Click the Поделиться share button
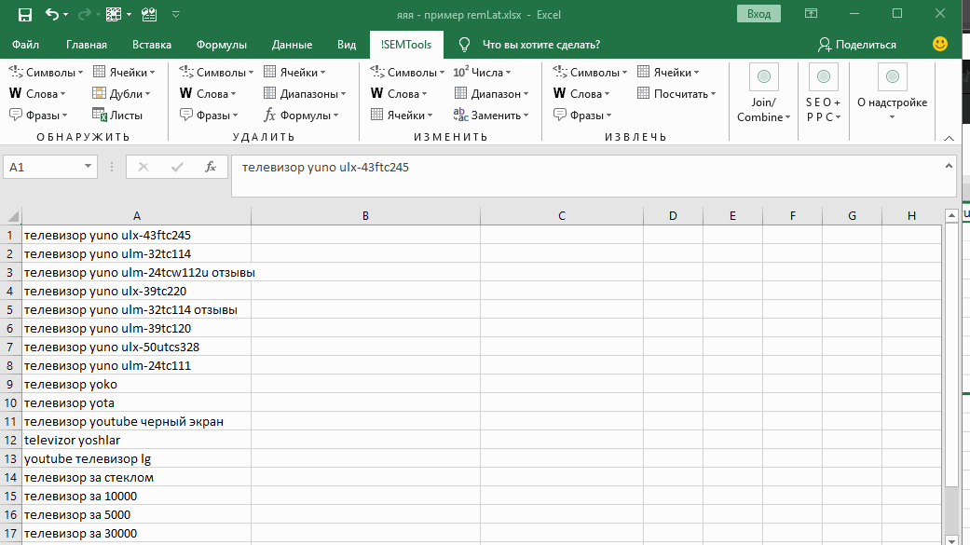The height and width of the screenshot is (545, 970). click(x=857, y=45)
